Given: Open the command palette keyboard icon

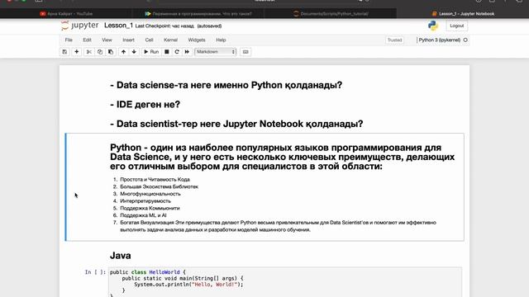Looking at the screenshot, I should [x=245, y=52].
